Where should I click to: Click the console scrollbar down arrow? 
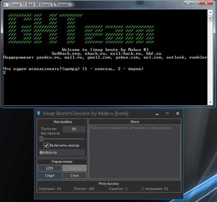[210, 102]
